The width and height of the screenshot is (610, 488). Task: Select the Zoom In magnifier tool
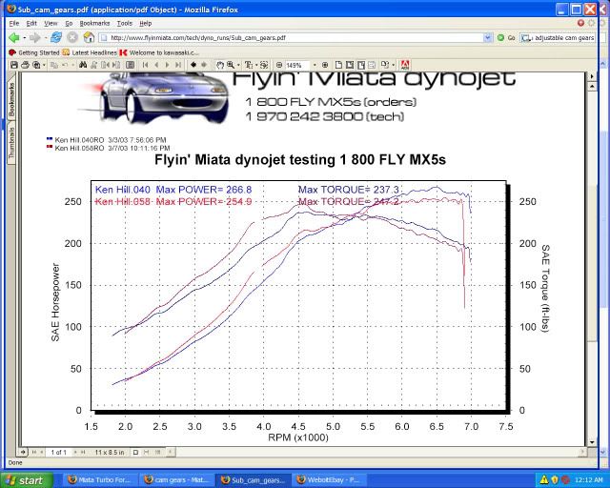coord(231,65)
